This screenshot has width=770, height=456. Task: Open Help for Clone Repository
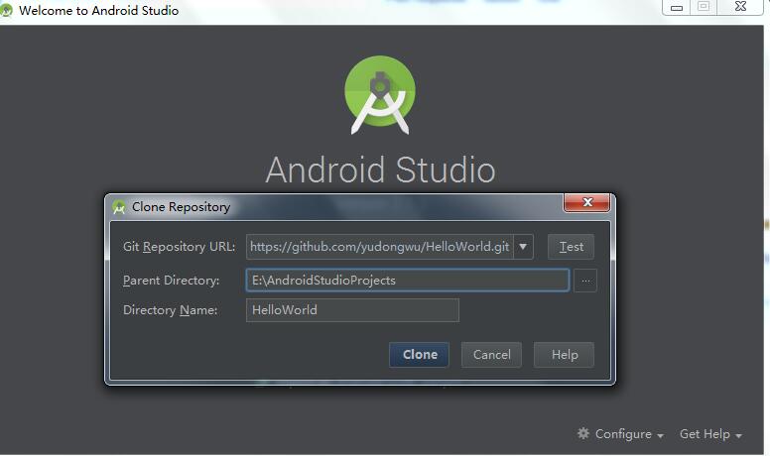(564, 355)
